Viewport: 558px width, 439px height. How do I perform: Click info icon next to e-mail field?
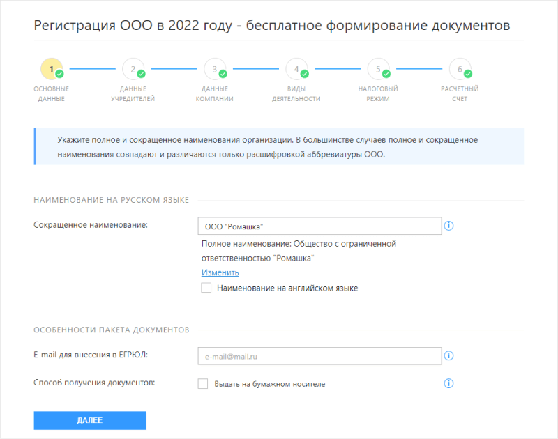click(449, 356)
